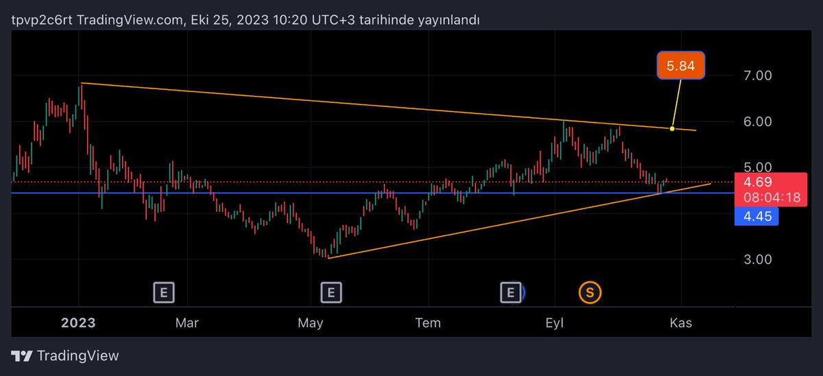823x376 pixels.
Task: Click the Mar time axis label
Action: click(187, 323)
